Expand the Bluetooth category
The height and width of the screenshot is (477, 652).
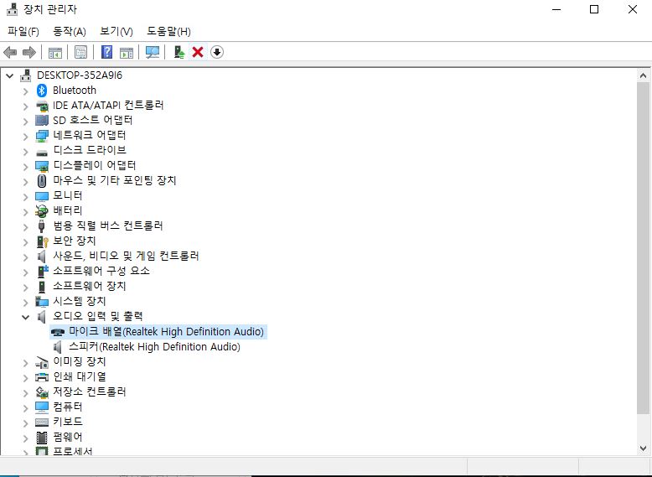point(25,91)
